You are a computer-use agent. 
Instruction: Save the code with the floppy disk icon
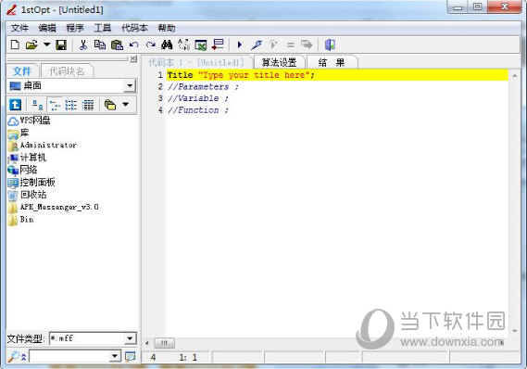tap(61, 45)
